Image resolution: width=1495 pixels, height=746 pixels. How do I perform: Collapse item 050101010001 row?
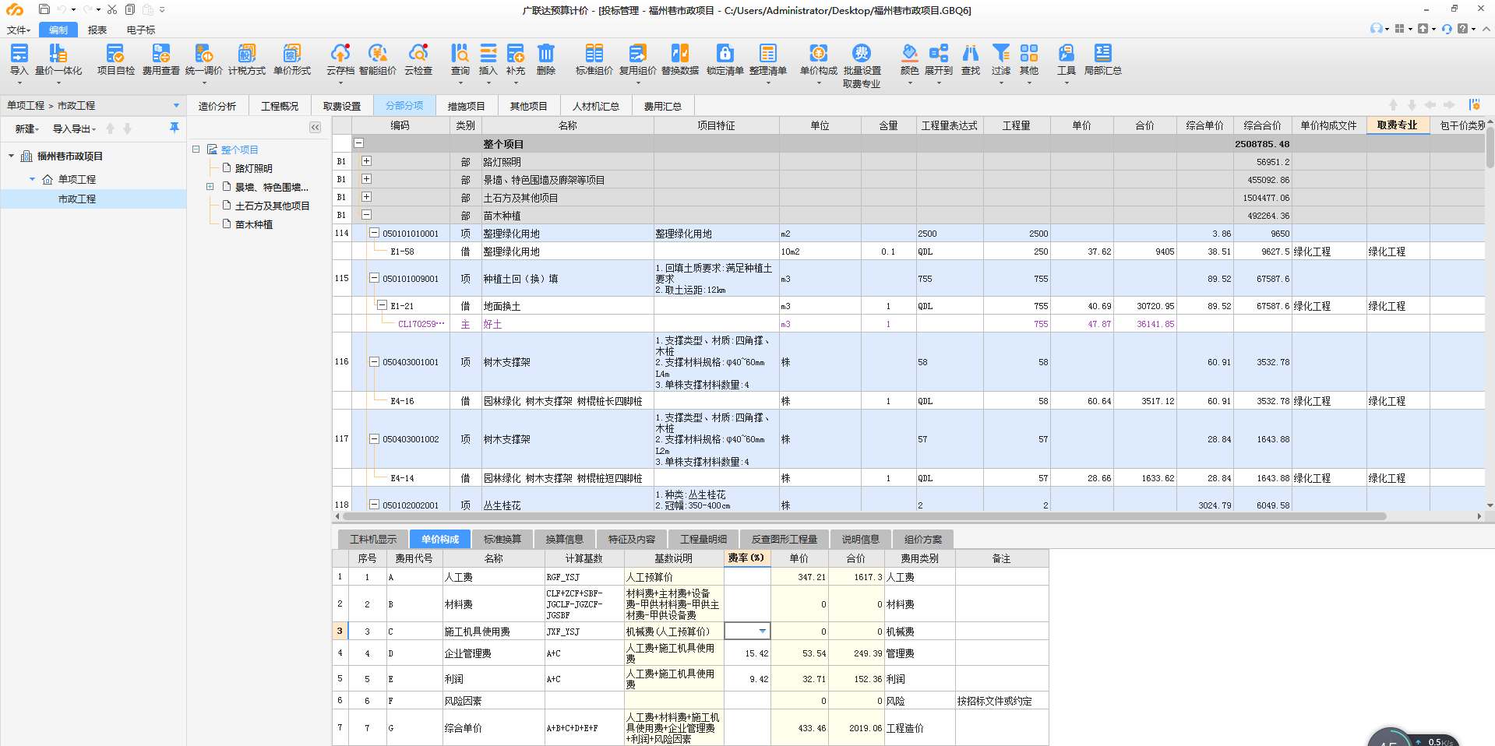(x=374, y=233)
